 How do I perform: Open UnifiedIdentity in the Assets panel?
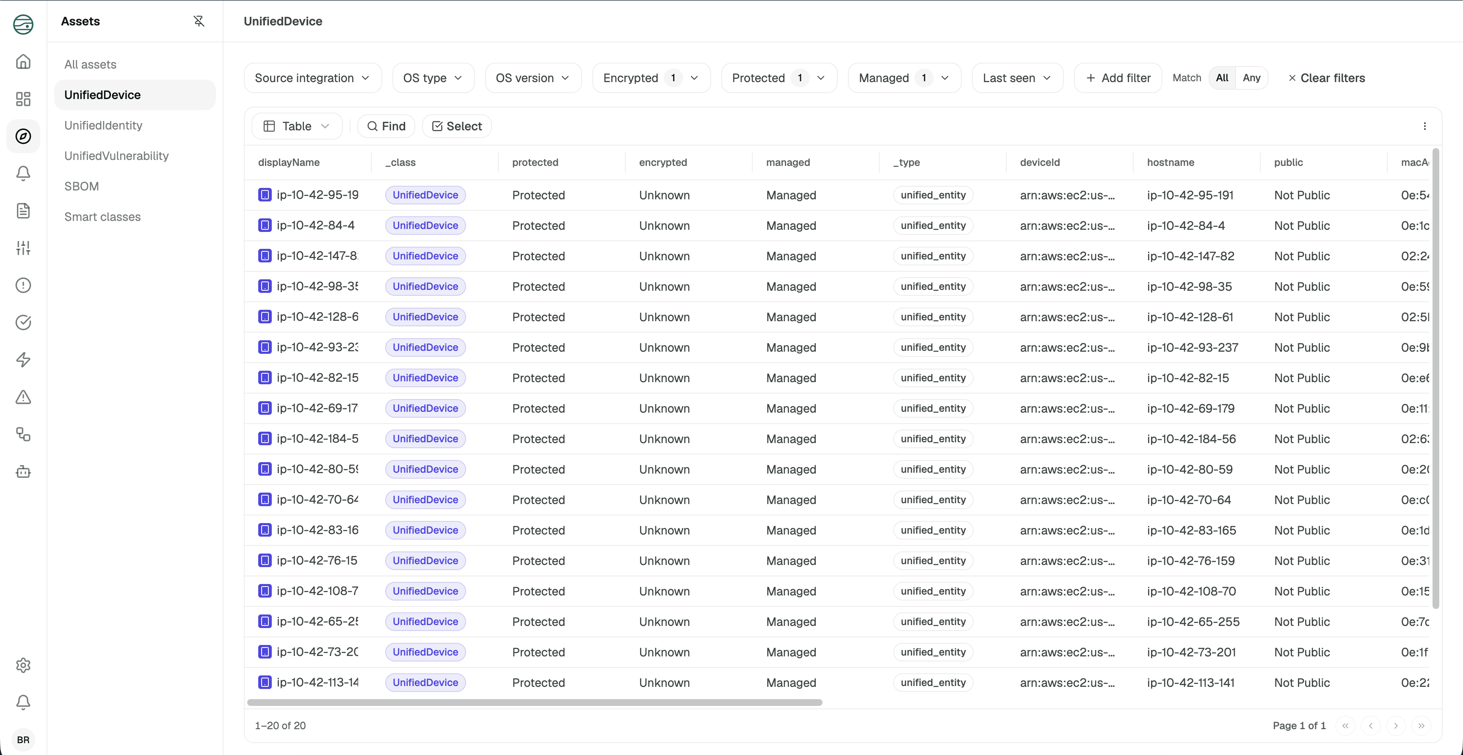(x=135, y=125)
